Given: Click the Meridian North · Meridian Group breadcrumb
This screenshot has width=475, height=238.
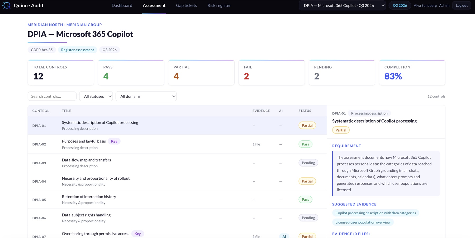Looking at the screenshot, I should 65,25.
